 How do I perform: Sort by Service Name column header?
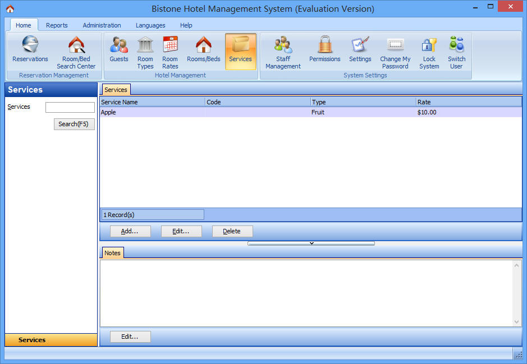[153, 102]
